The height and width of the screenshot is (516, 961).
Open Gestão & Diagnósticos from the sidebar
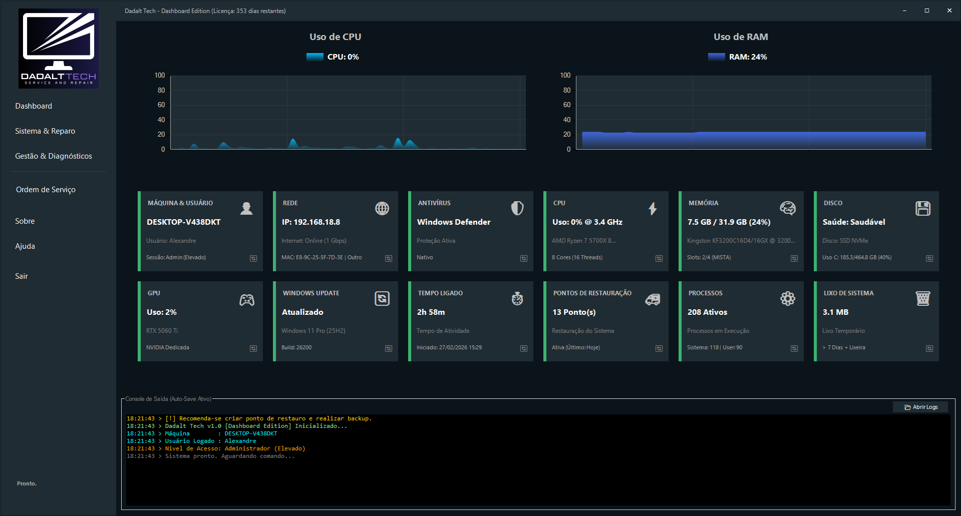pyautogui.click(x=53, y=156)
